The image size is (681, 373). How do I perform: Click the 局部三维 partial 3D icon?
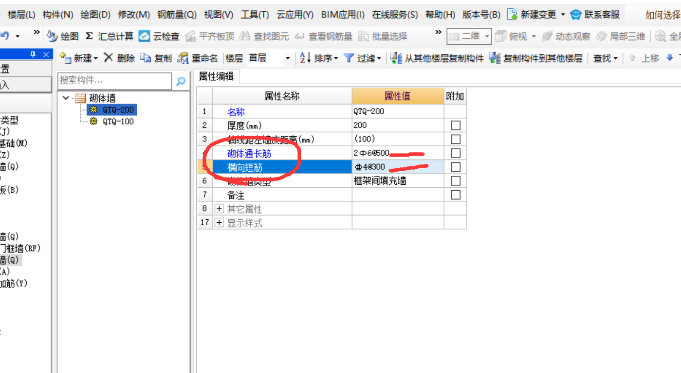click(x=601, y=36)
